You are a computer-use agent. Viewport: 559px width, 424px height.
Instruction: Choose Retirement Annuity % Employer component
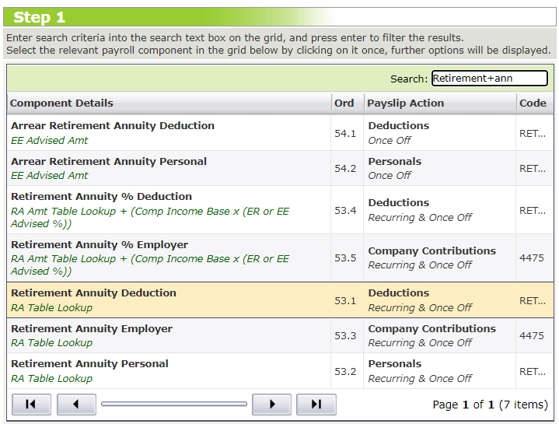pyautogui.click(x=100, y=245)
